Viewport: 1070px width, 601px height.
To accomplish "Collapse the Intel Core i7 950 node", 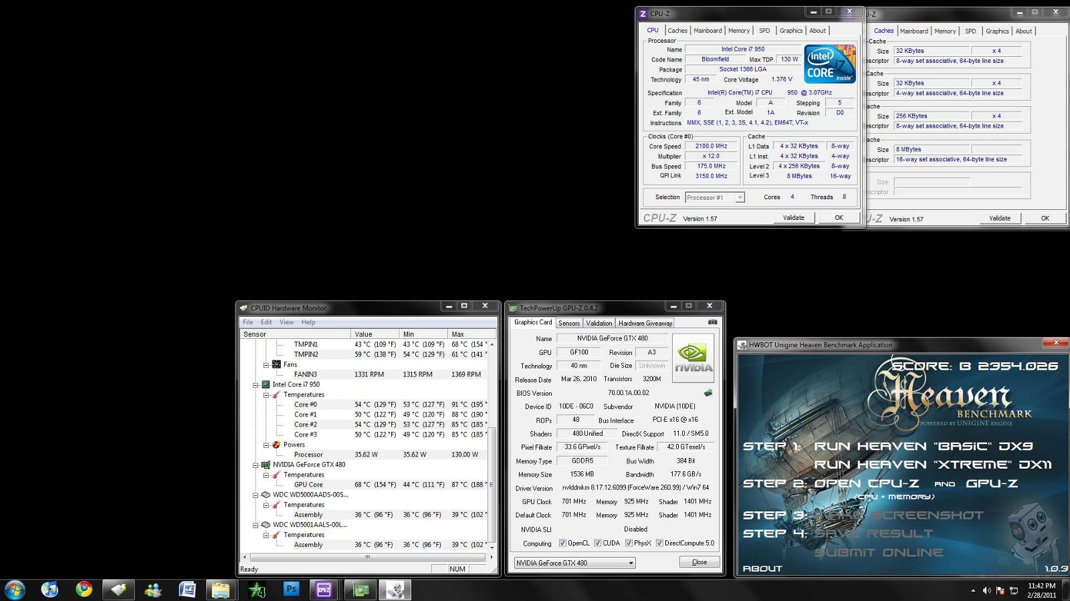I will click(255, 385).
